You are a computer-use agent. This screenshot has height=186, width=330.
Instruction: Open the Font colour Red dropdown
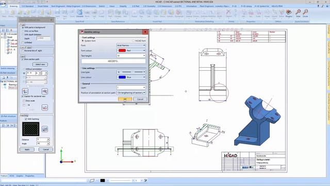131,51
